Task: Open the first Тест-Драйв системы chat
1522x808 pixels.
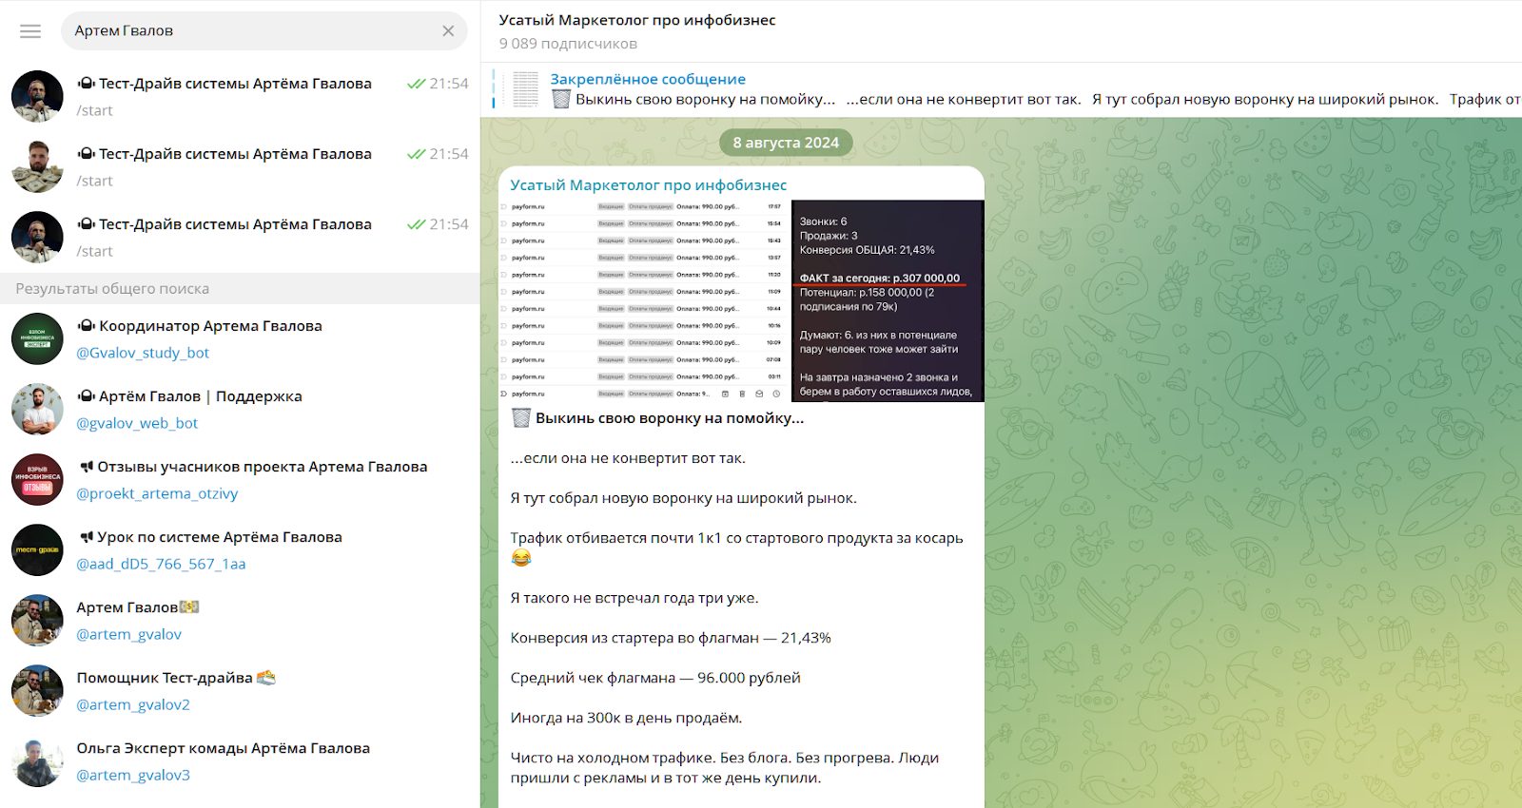Action: click(240, 96)
